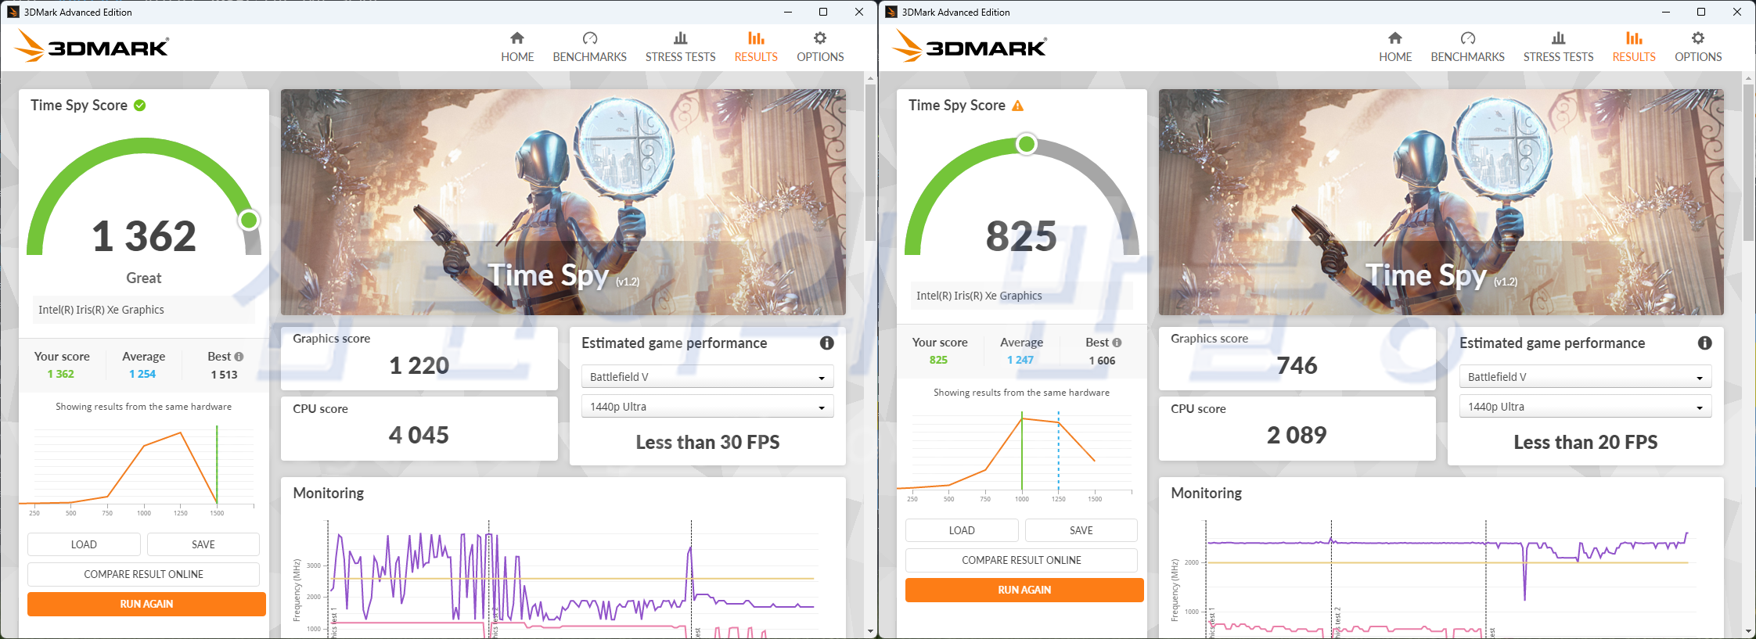Click SAVE button in right window
The width and height of the screenshot is (1756, 639).
point(1081,530)
